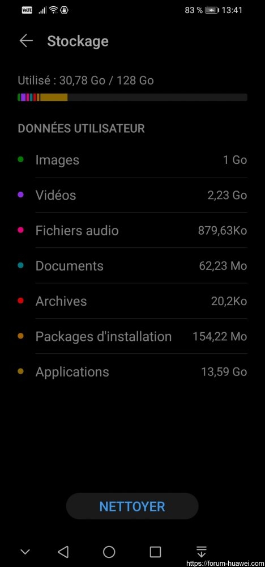
Task: Select the Archives row
Action: [x=132, y=301]
